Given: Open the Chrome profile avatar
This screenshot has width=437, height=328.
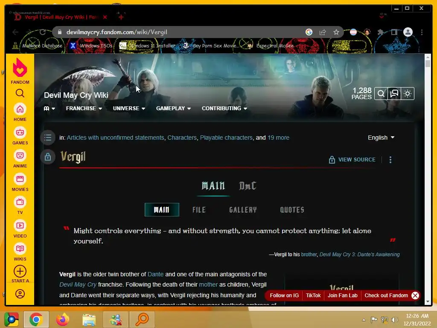Looking at the screenshot, I should coord(408,32).
